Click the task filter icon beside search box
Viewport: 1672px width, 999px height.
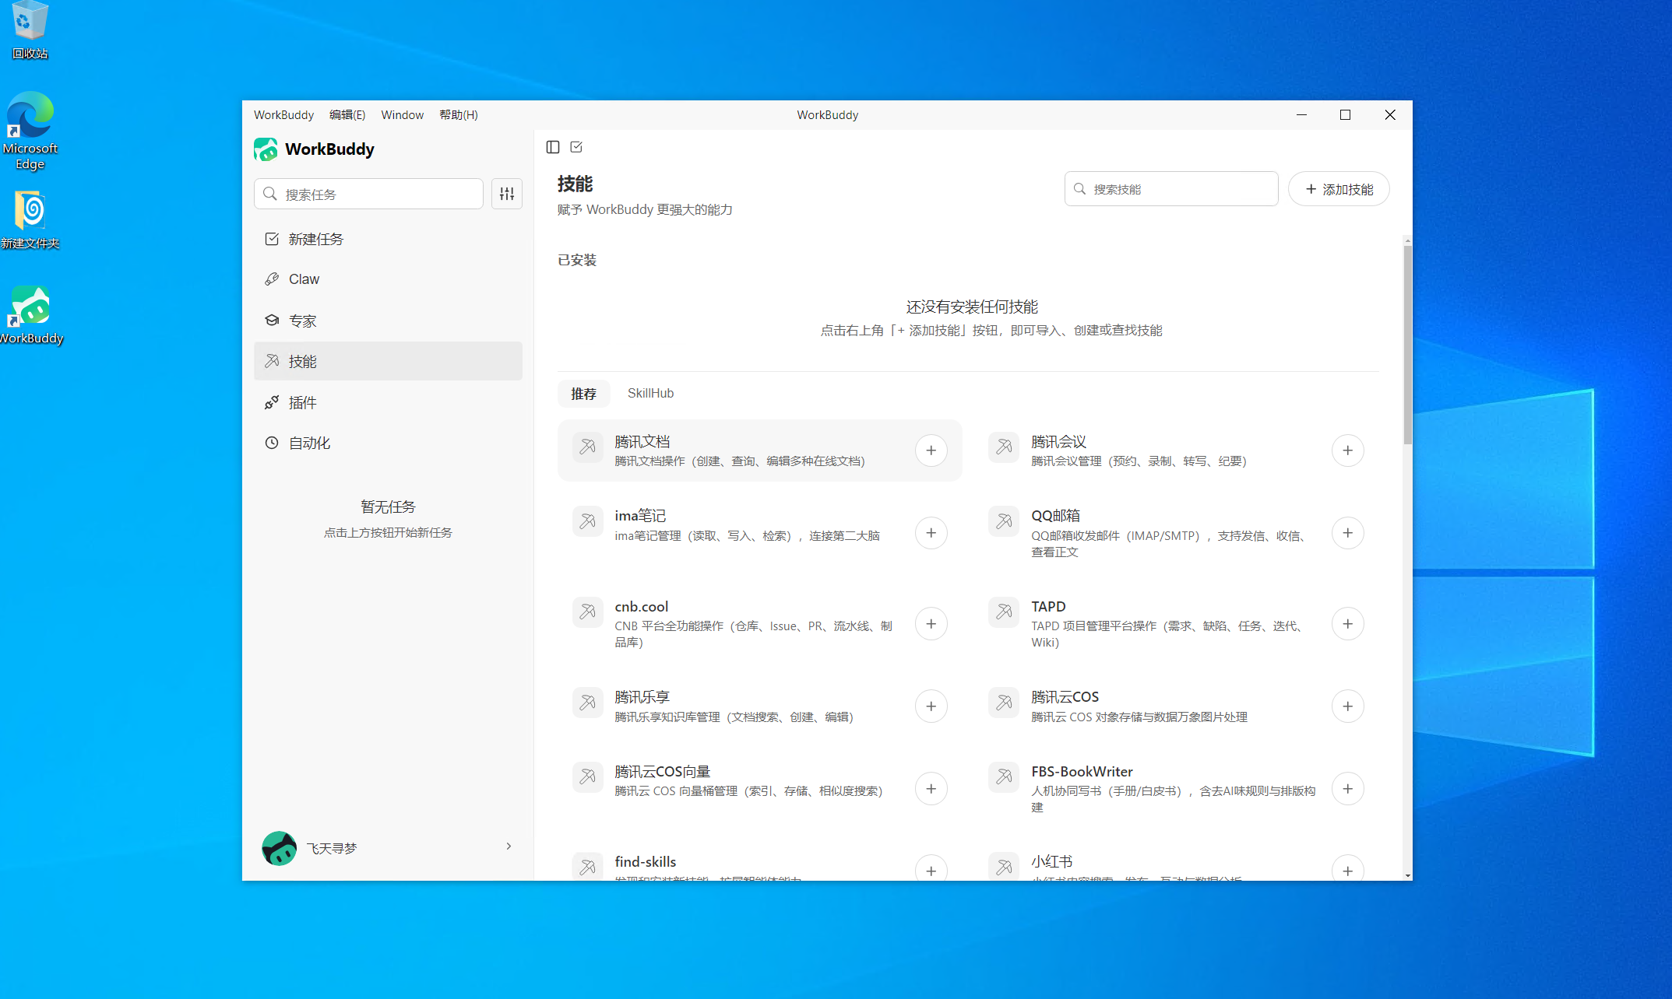pos(506,194)
